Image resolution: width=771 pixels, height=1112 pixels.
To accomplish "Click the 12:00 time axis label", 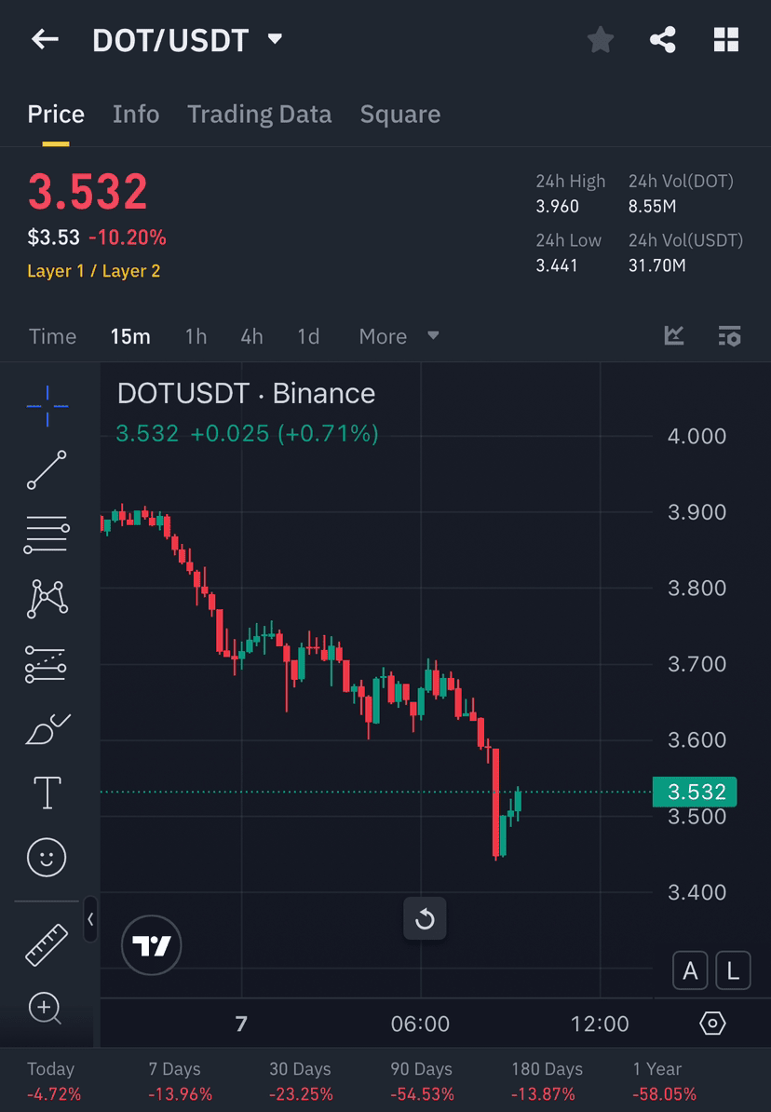I will click(x=600, y=1024).
